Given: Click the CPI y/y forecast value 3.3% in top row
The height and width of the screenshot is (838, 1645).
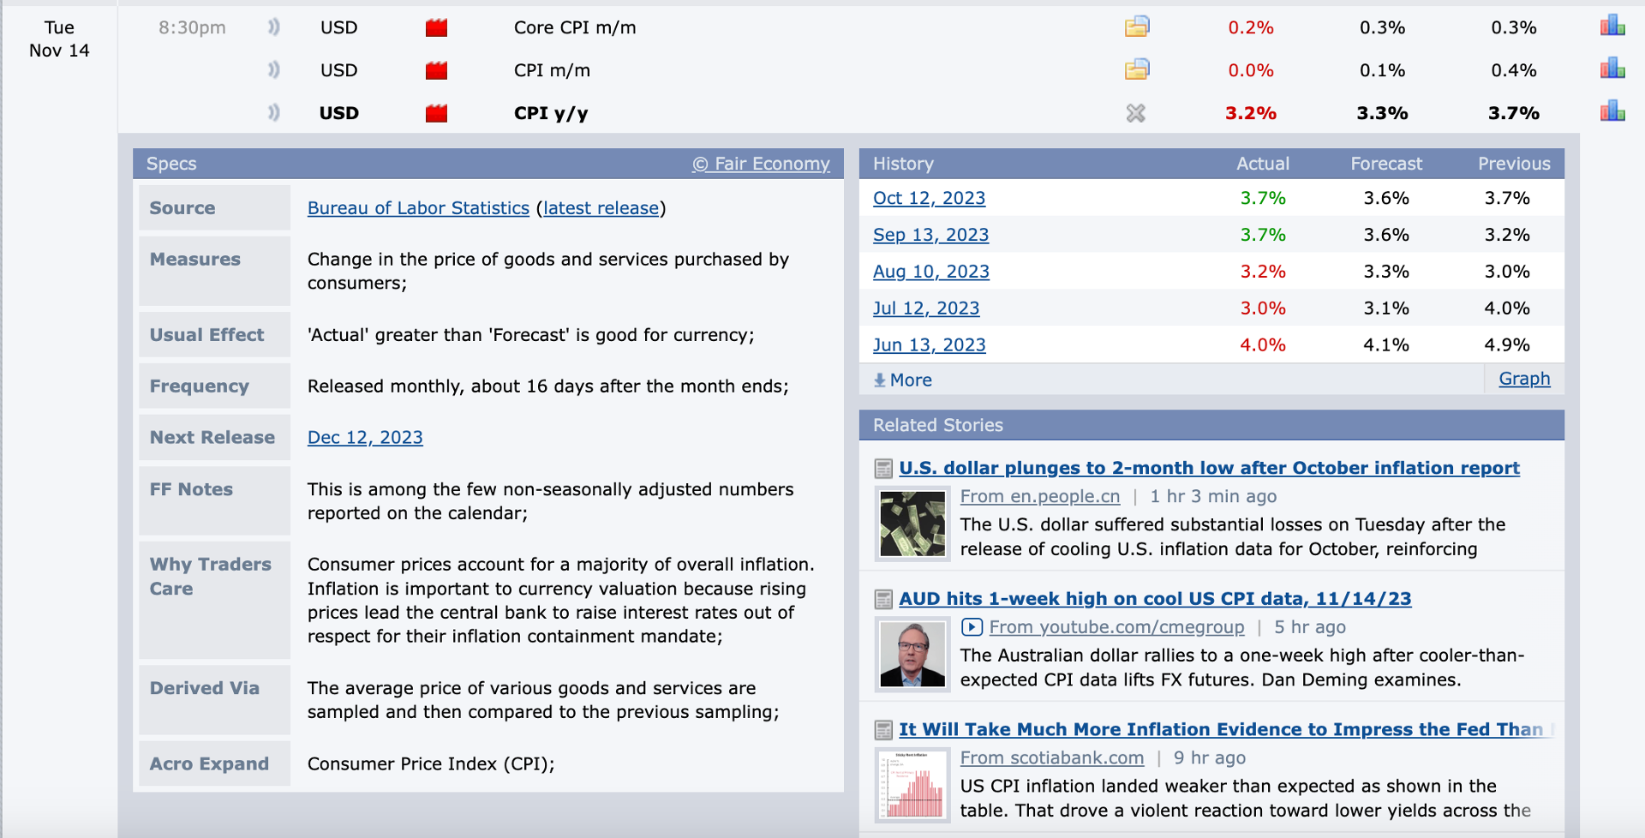Looking at the screenshot, I should pyautogui.click(x=1382, y=113).
